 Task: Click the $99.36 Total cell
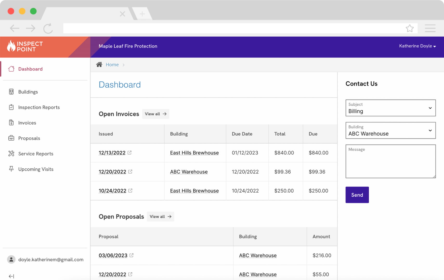(x=283, y=172)
